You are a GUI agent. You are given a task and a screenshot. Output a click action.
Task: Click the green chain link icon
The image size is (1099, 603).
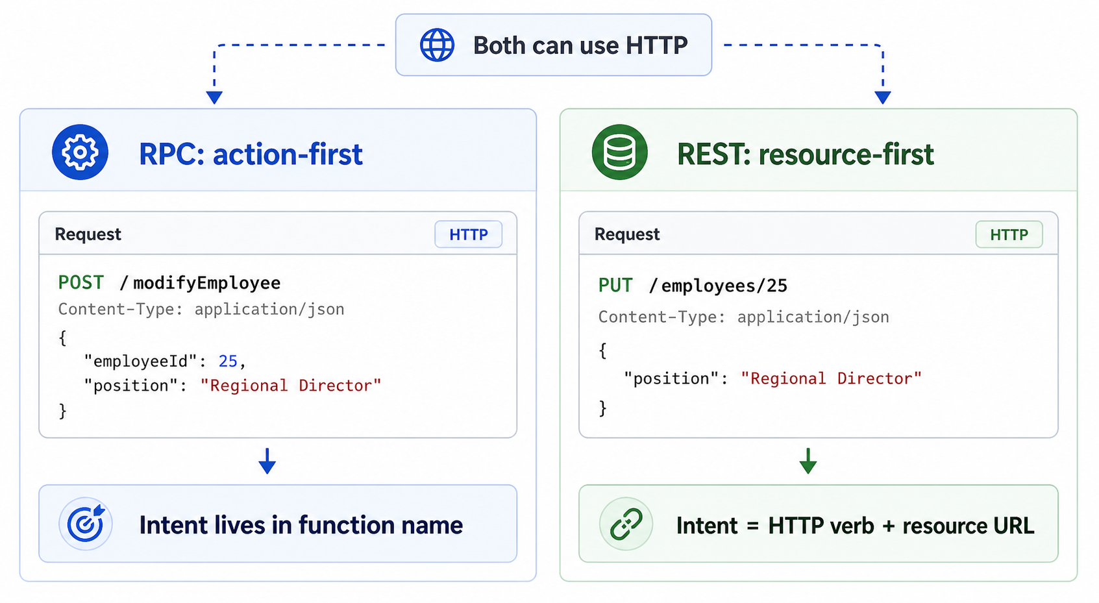click(626, 524)
